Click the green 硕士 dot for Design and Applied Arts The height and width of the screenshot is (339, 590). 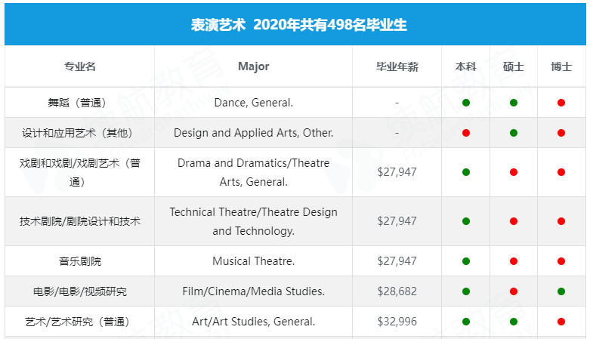514,133
